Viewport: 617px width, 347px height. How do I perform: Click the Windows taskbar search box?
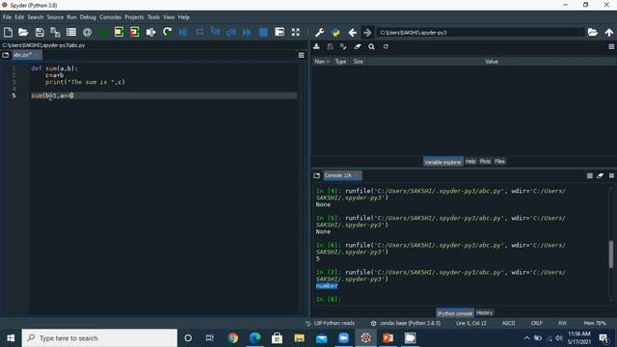click(99, 338)
